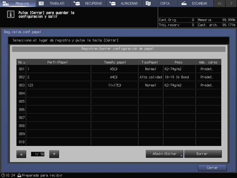This screenshot has width=237, height=178.
Task: Click the speaker sound icon
Action: coord(220,3)
